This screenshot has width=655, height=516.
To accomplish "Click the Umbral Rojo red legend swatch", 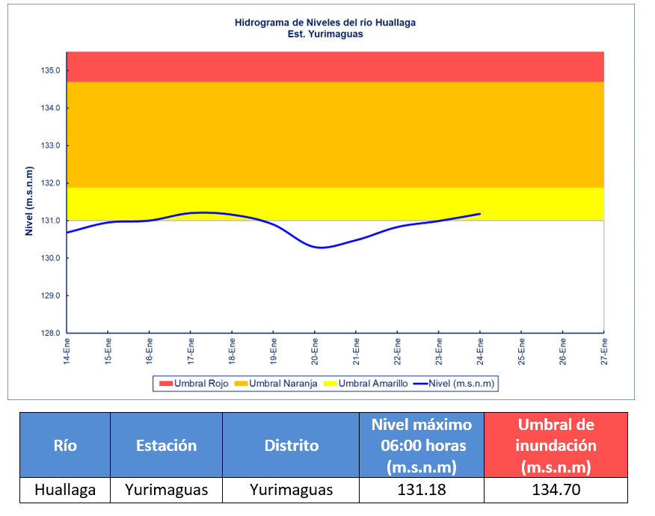I will point(165,384).
